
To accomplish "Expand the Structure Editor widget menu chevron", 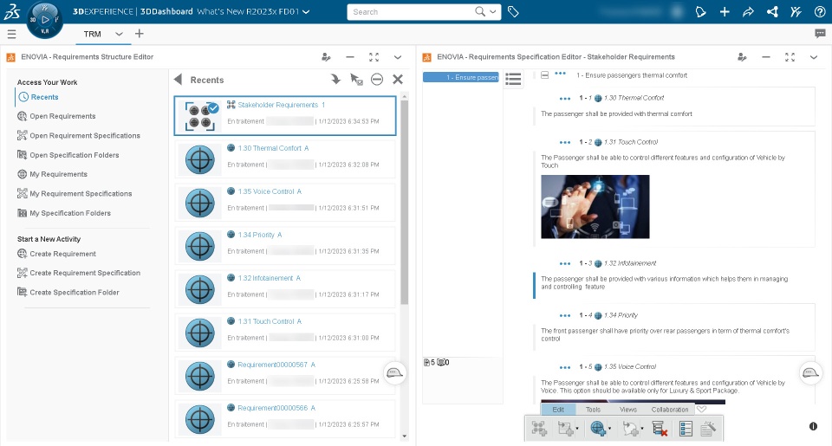I will 398,57.
